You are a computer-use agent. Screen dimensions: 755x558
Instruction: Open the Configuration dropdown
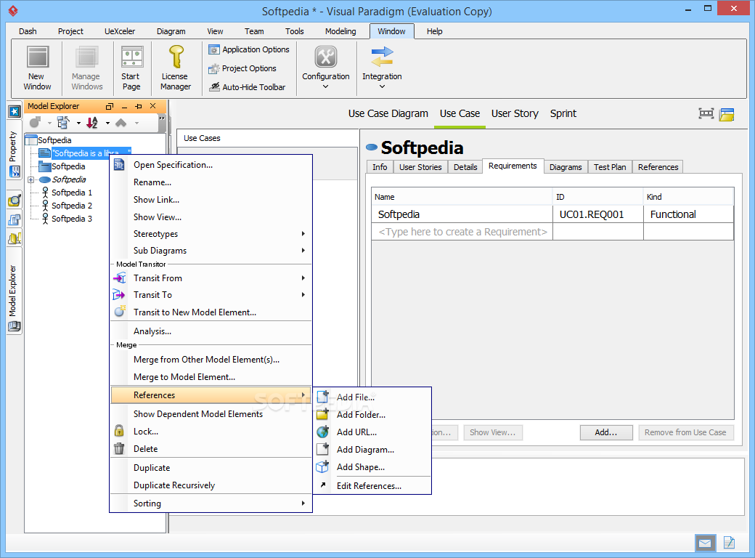(326, 68)
